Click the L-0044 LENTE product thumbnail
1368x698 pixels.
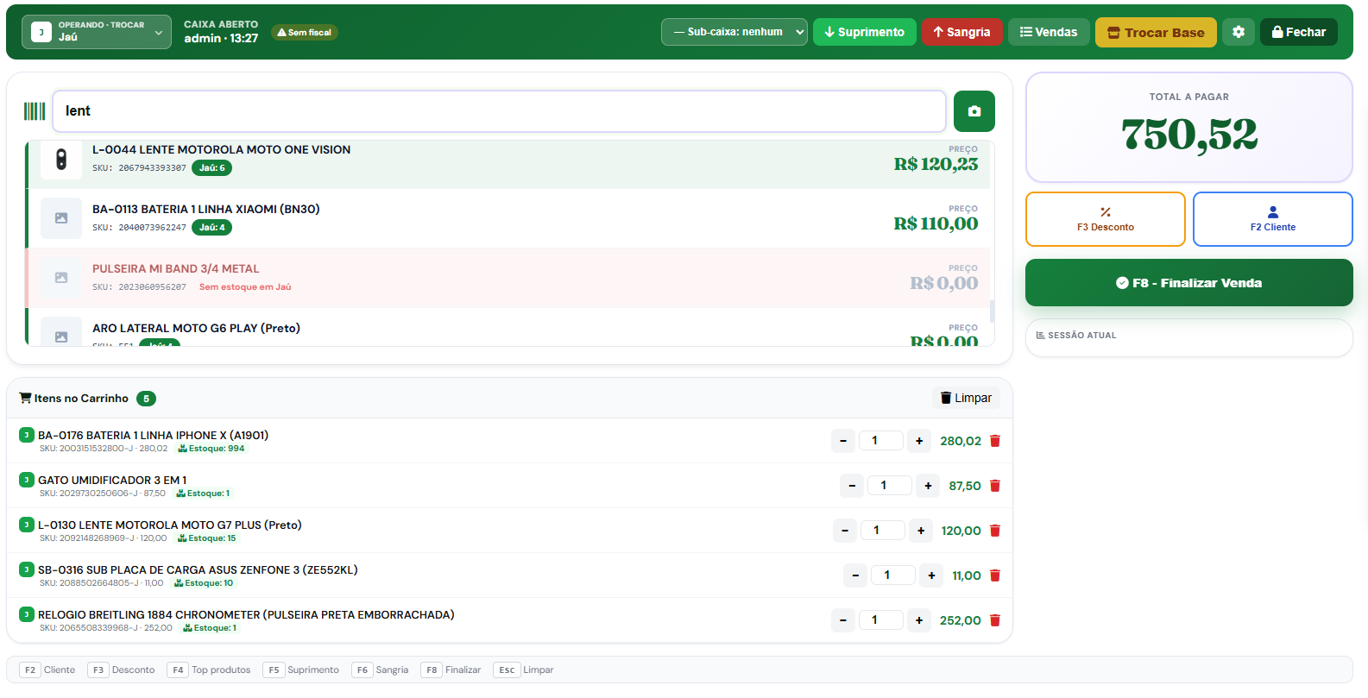pyautogui.click(x=61, y=159)
